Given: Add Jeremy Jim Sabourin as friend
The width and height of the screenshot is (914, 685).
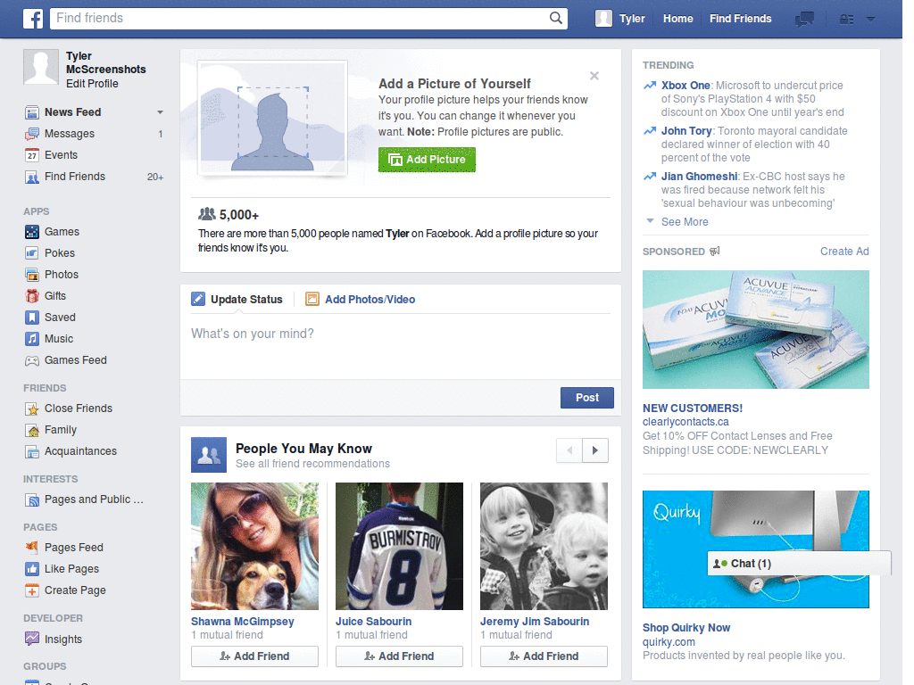Looking at the screenshot, I should click(544, 656).
